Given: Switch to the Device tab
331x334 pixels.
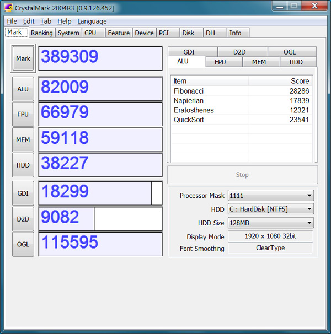Looking at the screenshot, I should click(144, 33).
